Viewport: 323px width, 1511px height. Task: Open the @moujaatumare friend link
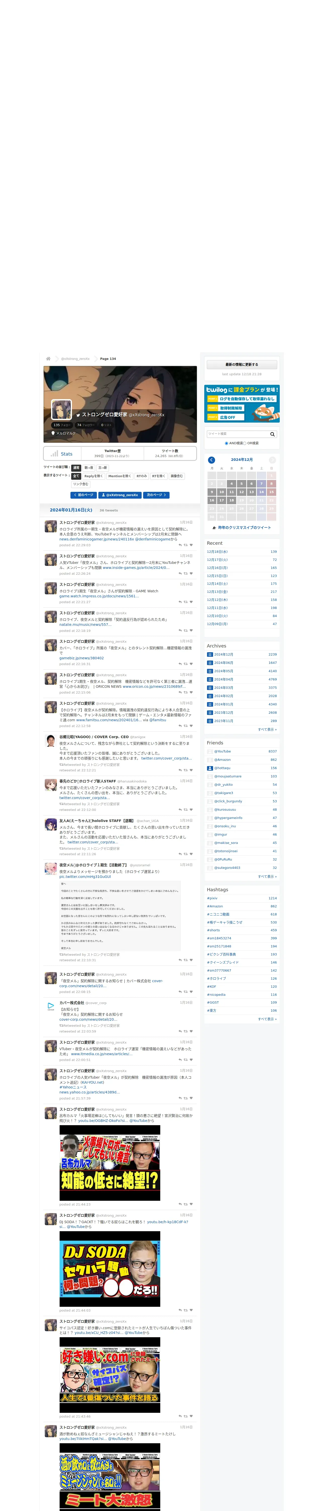(x=228, y=777)
